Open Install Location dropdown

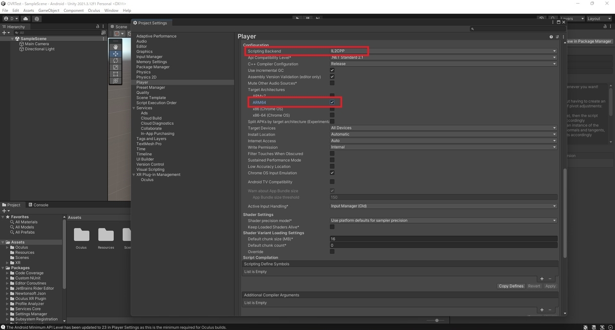tap(443, 134)
